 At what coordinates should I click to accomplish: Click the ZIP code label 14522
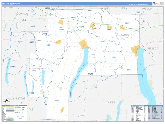point(90,10)
